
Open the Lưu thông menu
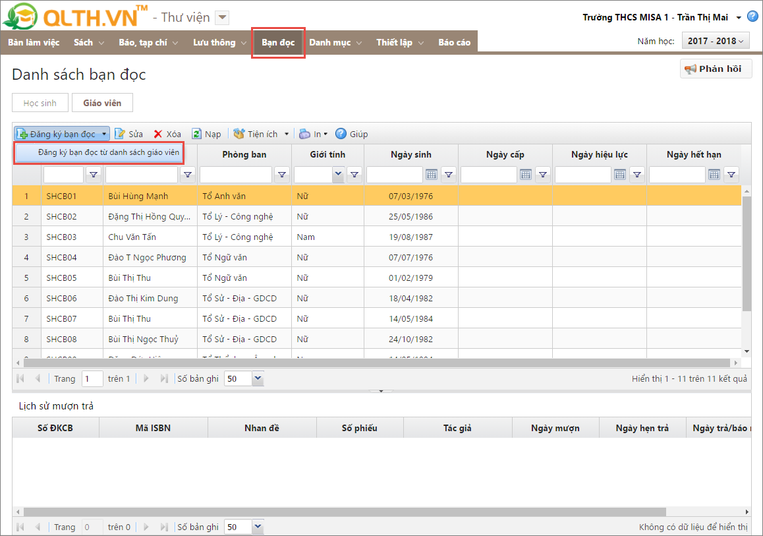pyautogui.click(x=219, y=42)
